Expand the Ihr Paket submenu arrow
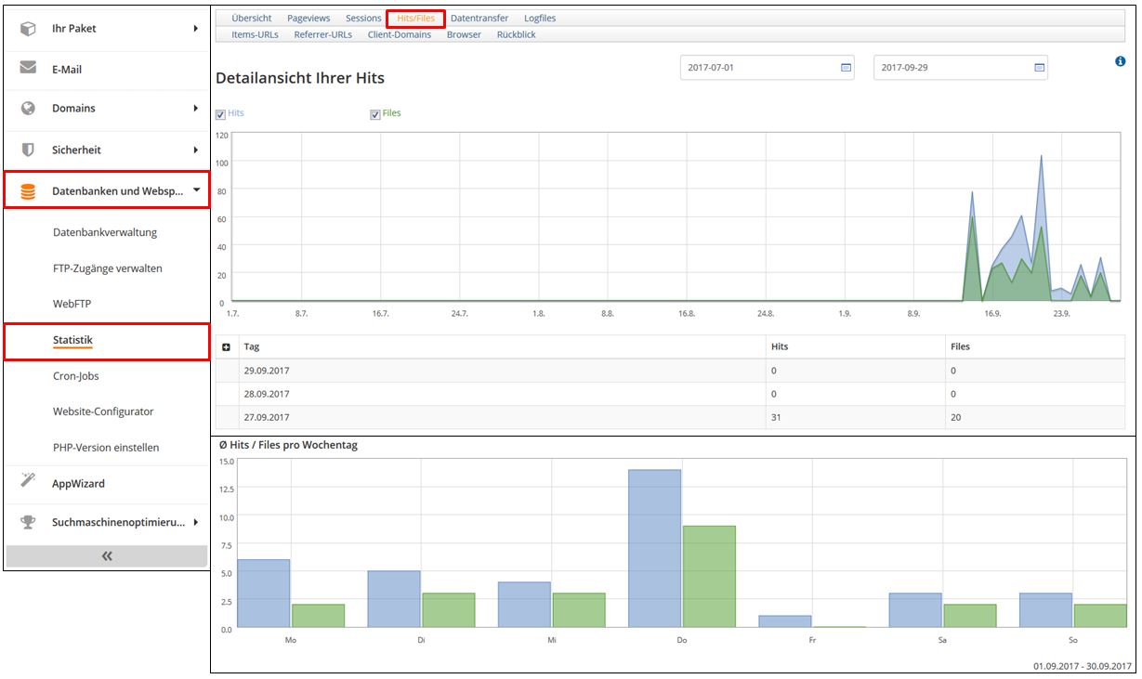Viewport: 1142px width, 679px height. tap(196, 29)
